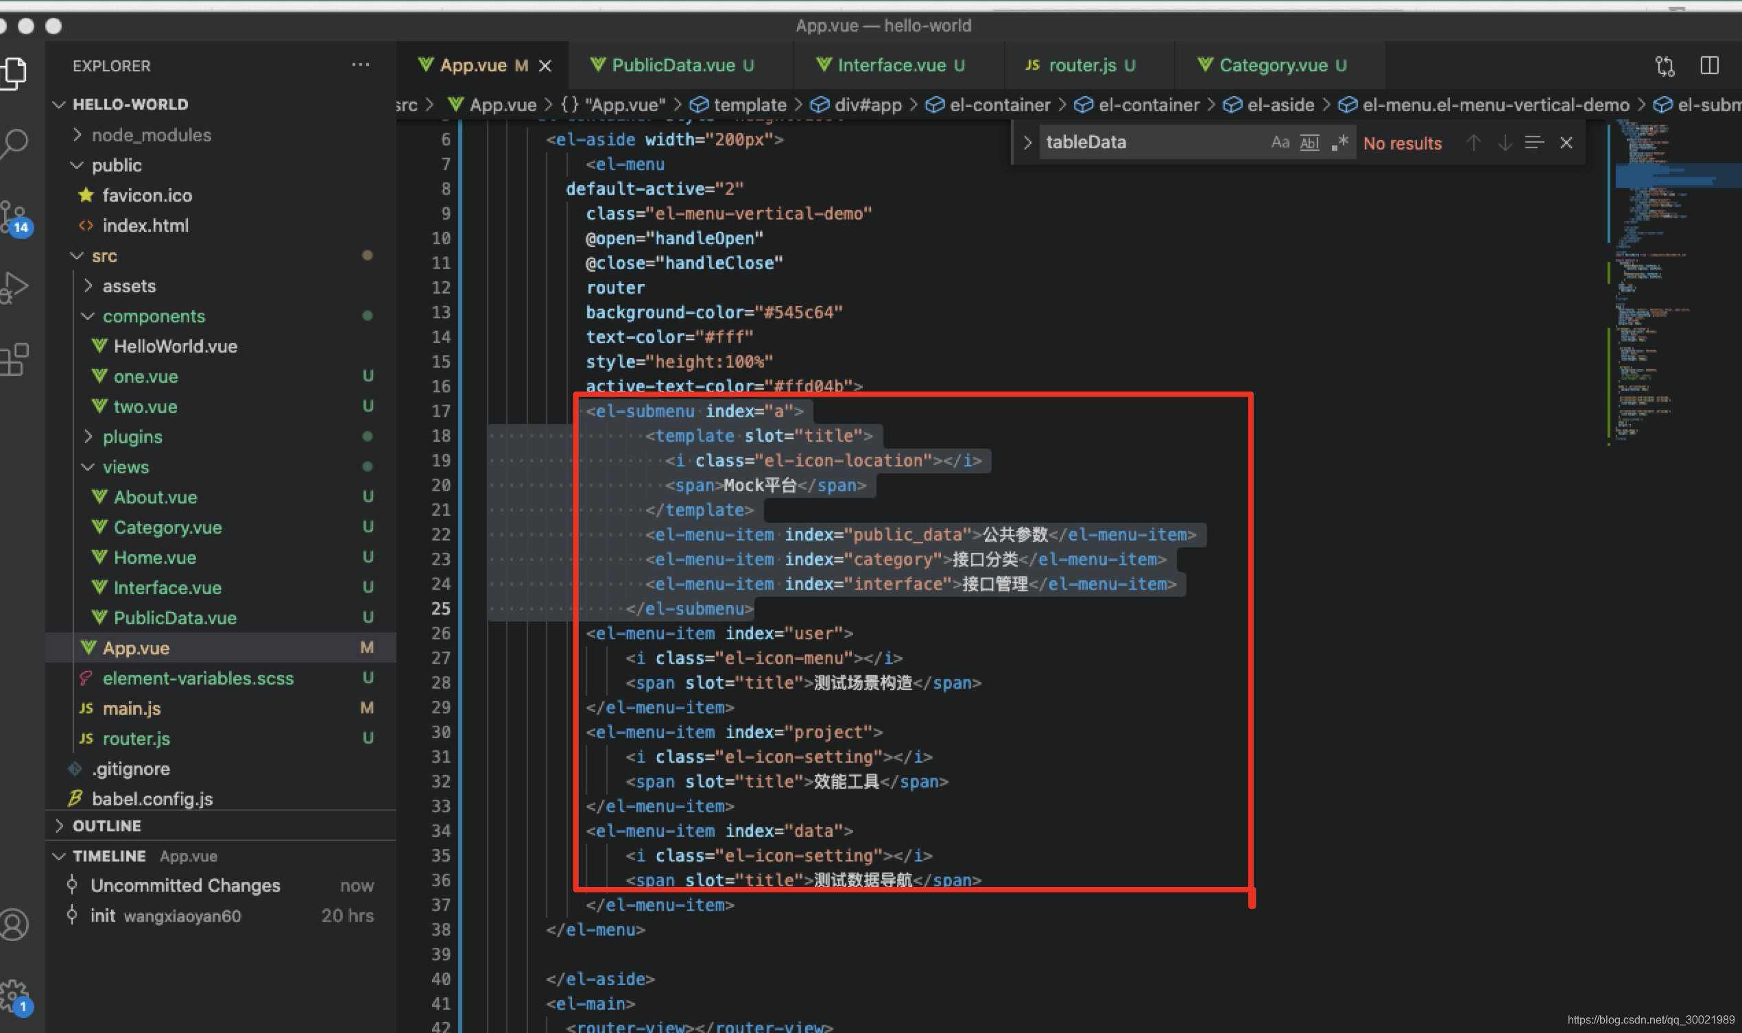The height and width of the screenshot is (1033, 1742).
Task: Switch to the PublicData.vue tab
Action: coord(672,65)
